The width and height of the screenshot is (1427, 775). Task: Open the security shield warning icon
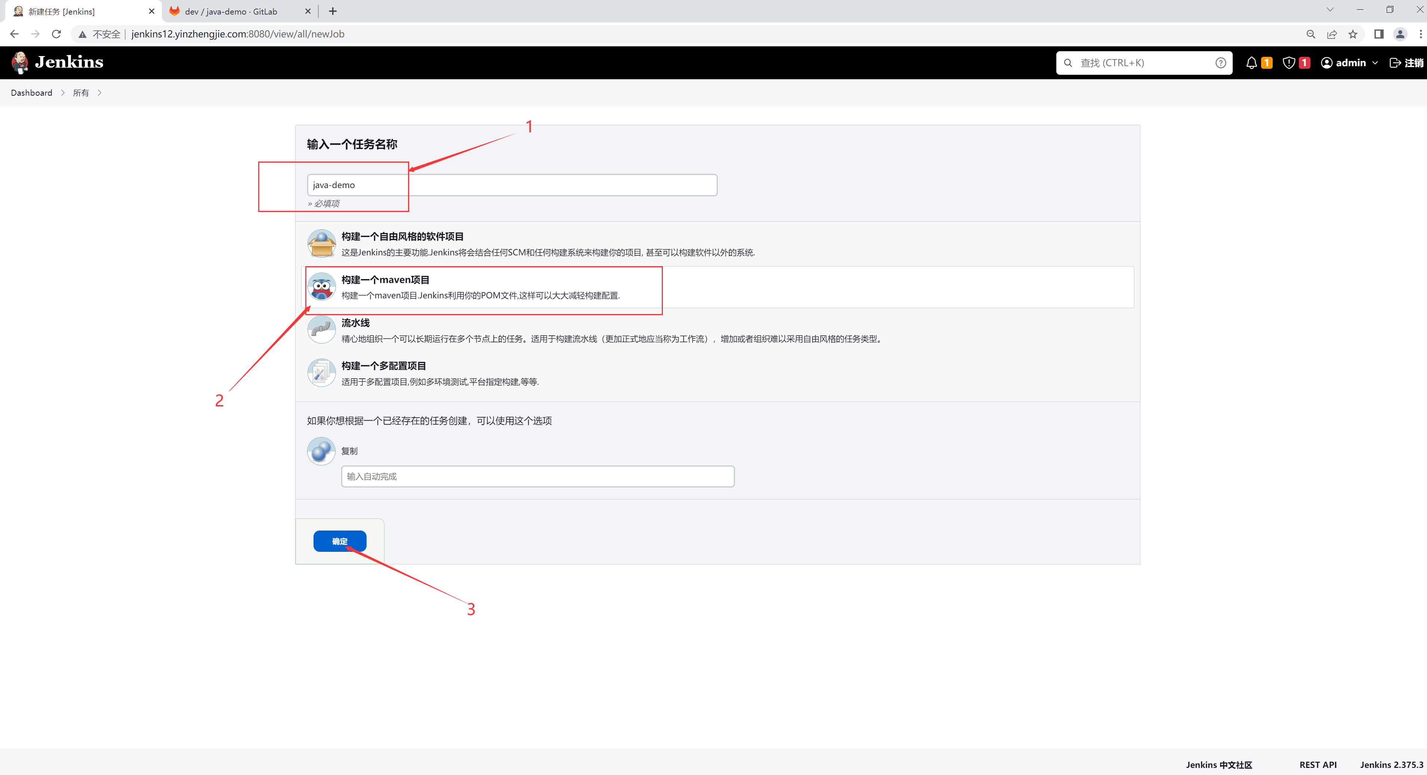pos(1288,63)
